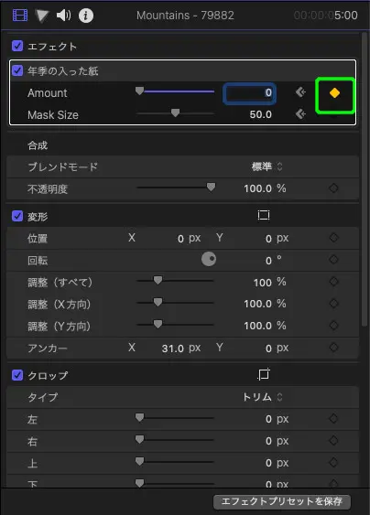
Task: Go to previous keyframe for Amount
Action: click(x=300, y=92)
